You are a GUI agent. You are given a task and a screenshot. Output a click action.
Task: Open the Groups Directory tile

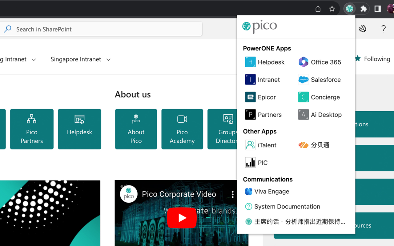pyautogui.click(x=222, y=129)
